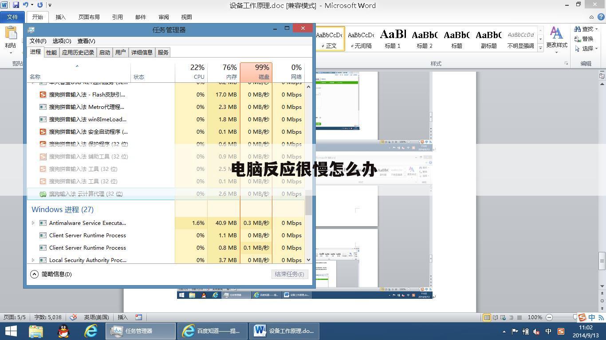Click the Task Manager scroll down arrow
Viewport: 606px width, 340px height.
(x=309, y=260)
